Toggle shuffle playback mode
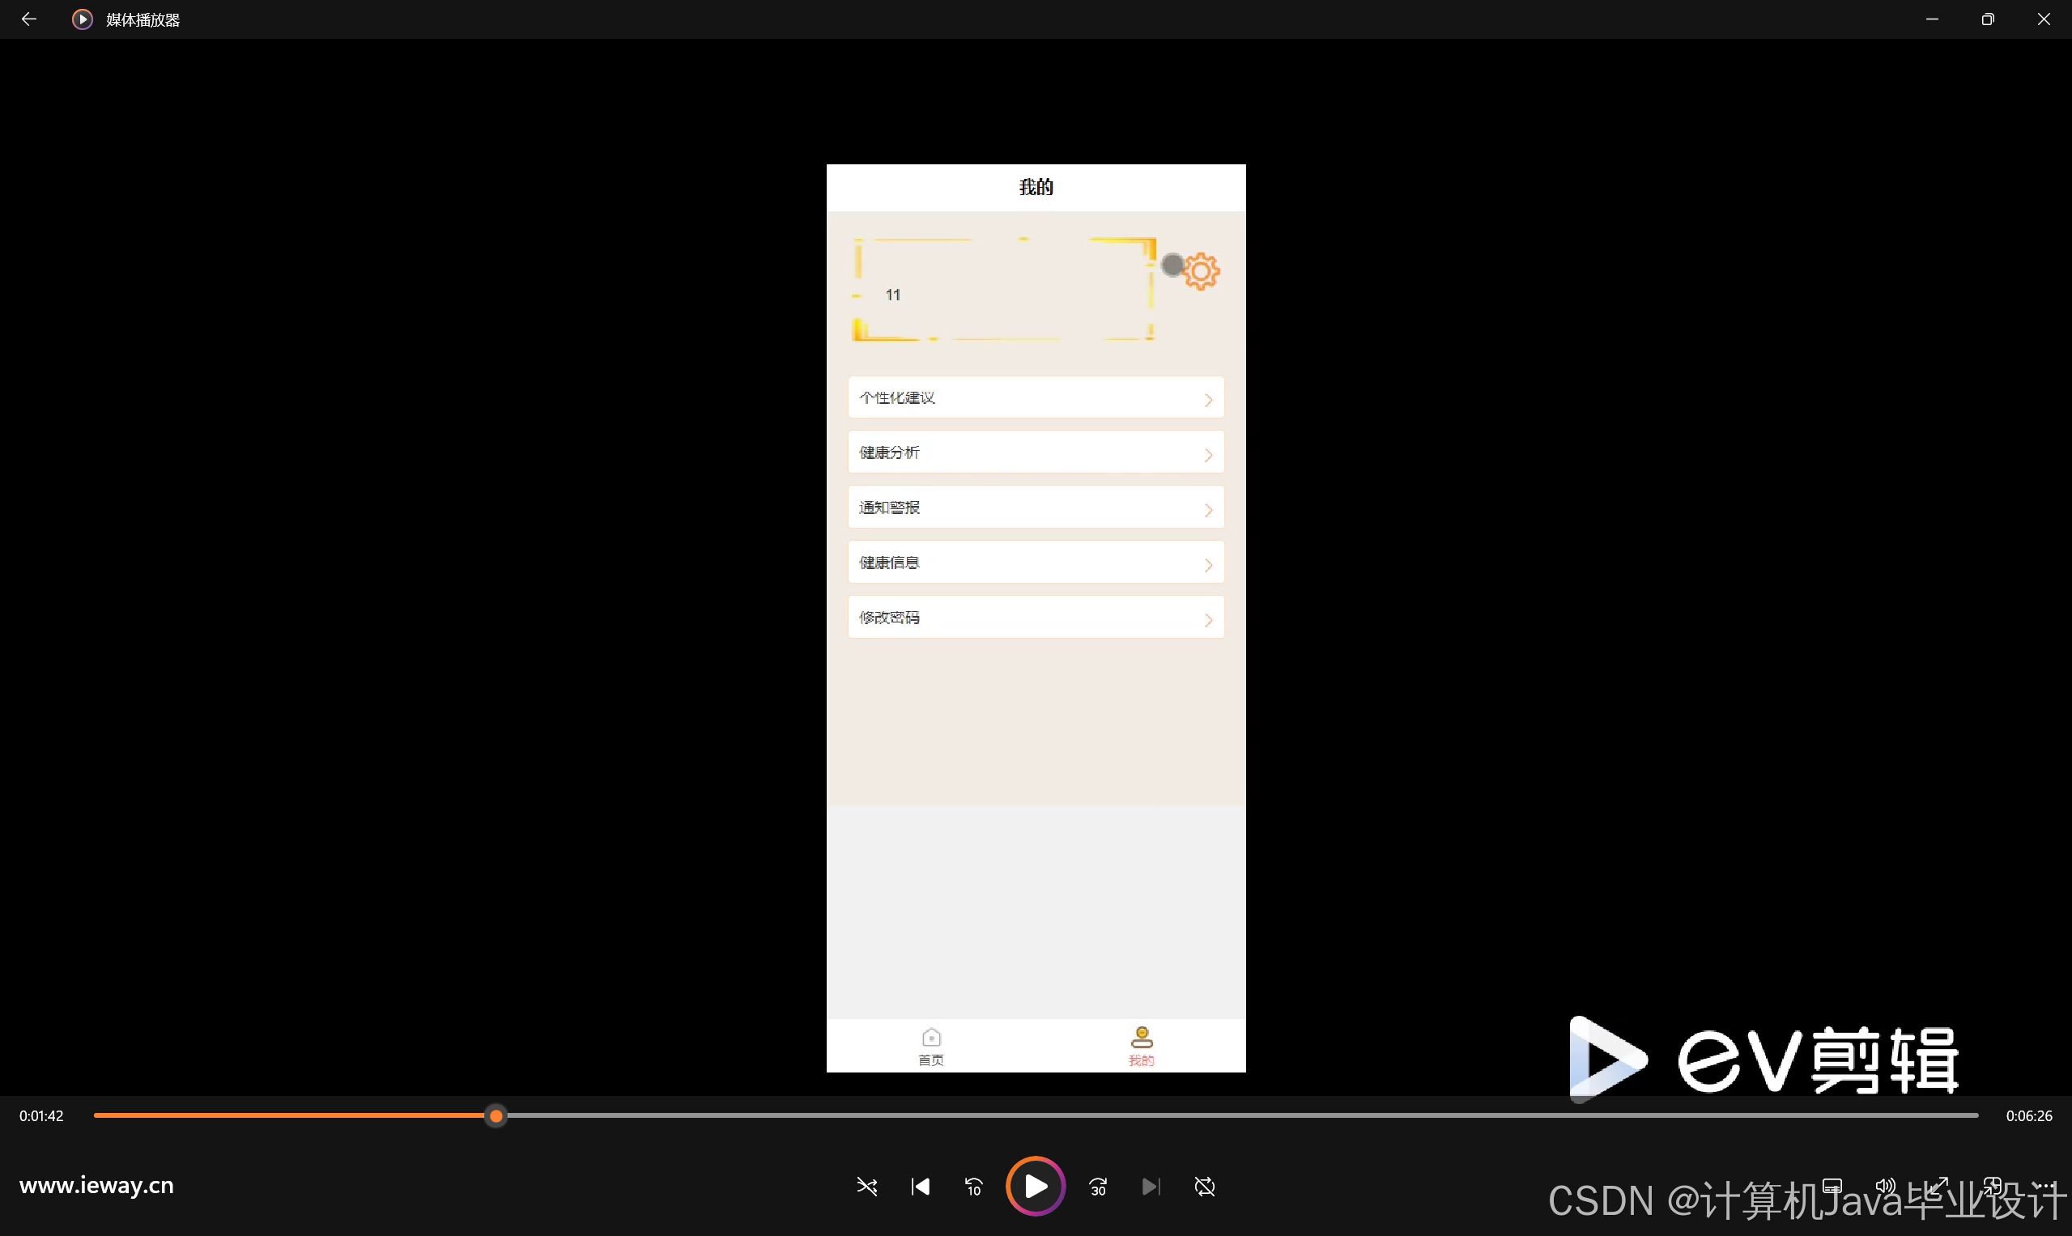The image size is (2072, 1236). tap(866, 1186)
